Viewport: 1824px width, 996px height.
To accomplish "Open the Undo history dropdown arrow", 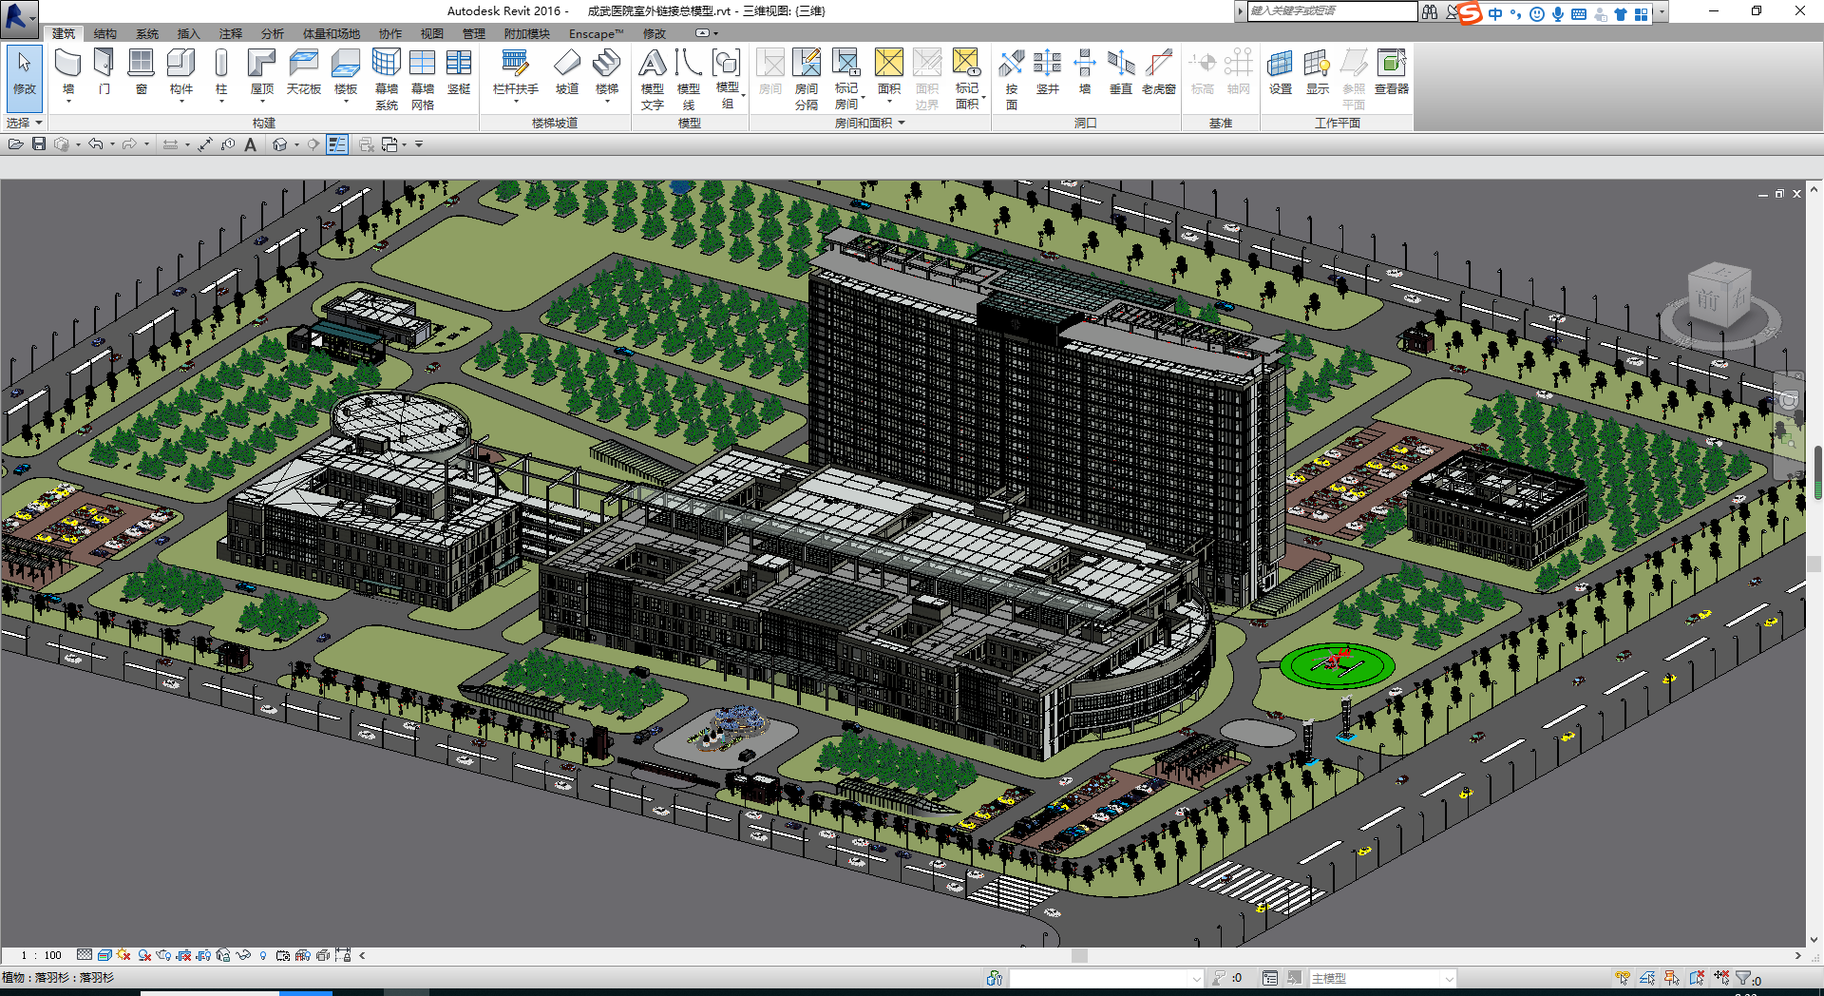I will 112,144.
